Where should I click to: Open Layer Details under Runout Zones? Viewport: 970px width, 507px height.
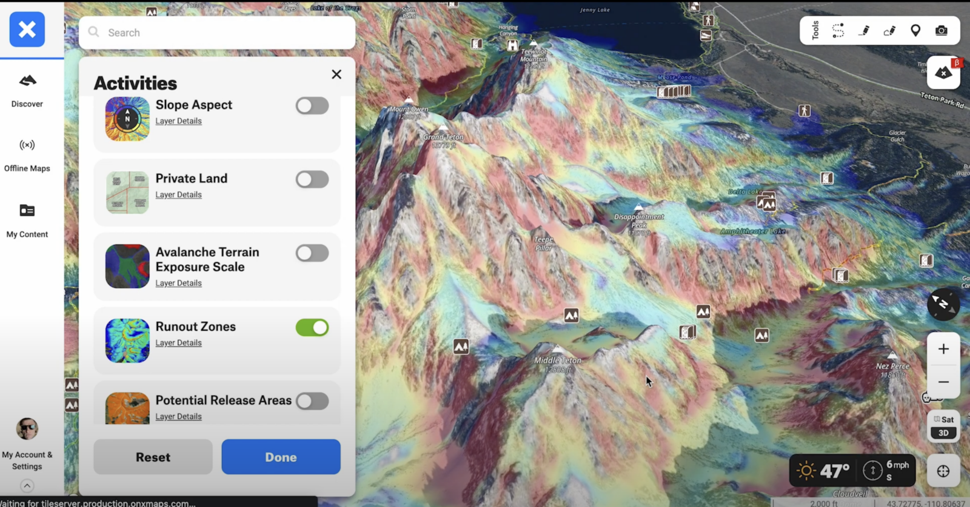coord(178,343)
